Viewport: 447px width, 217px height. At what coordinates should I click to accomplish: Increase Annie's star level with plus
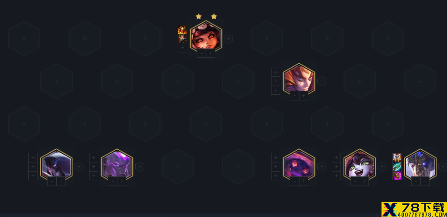click(210, 53)
